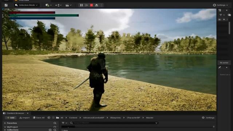Viewport: 233px width, 131px height.
Task: Expand the add content dropdown arrow
Action: pyautogui.click(x=51, y=5)
